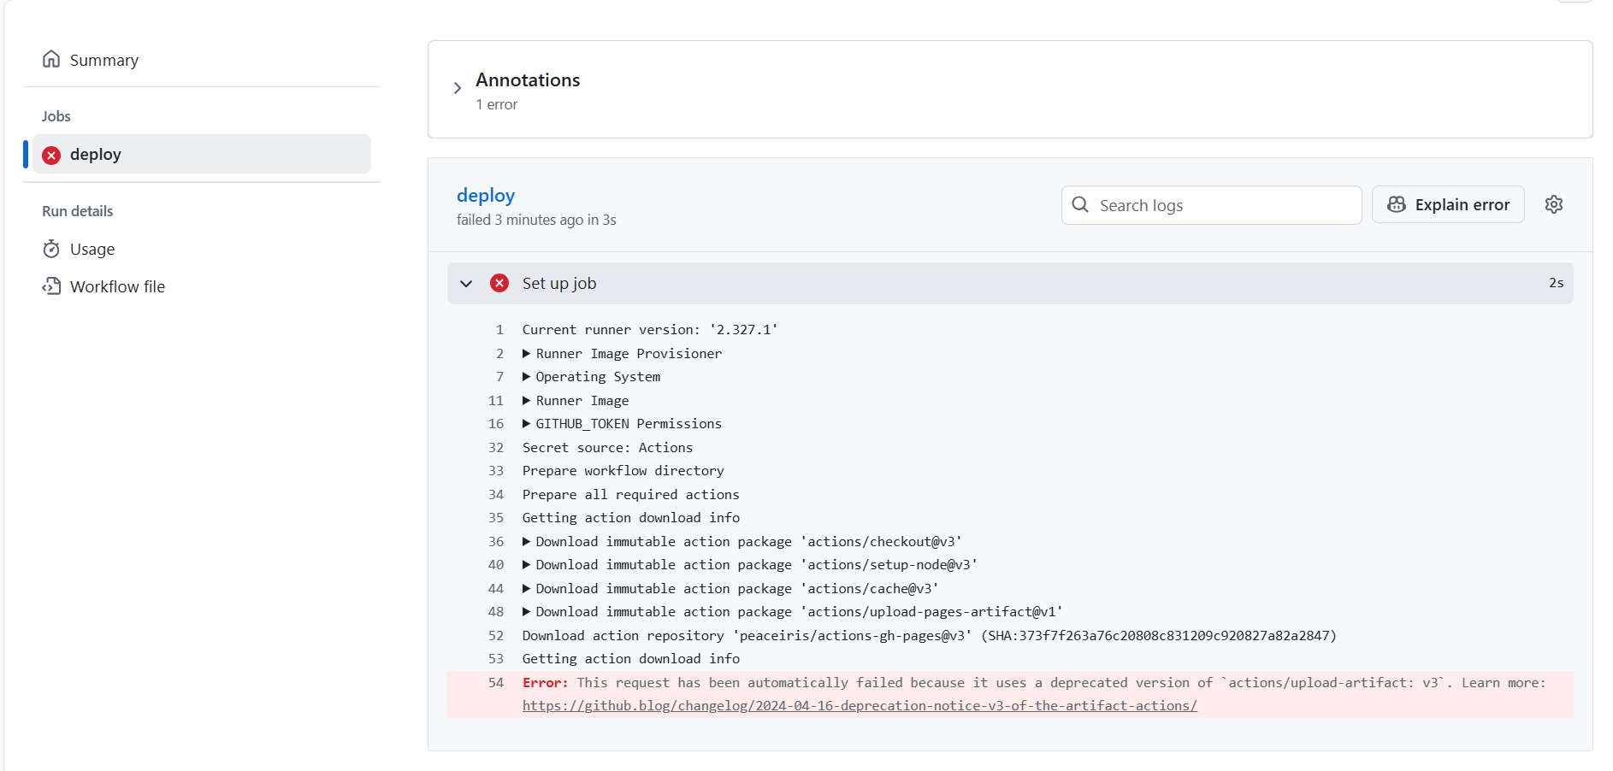The height and width of the screenshot is (771, 1613).
Task: Click the 'Secret source: Actions' log line
Action: point(608,447)
